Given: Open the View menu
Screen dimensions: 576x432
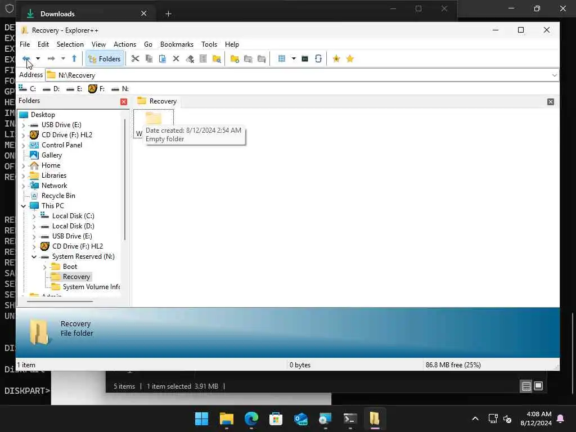Looking at the screenshot, I should [x=98, y=44].
